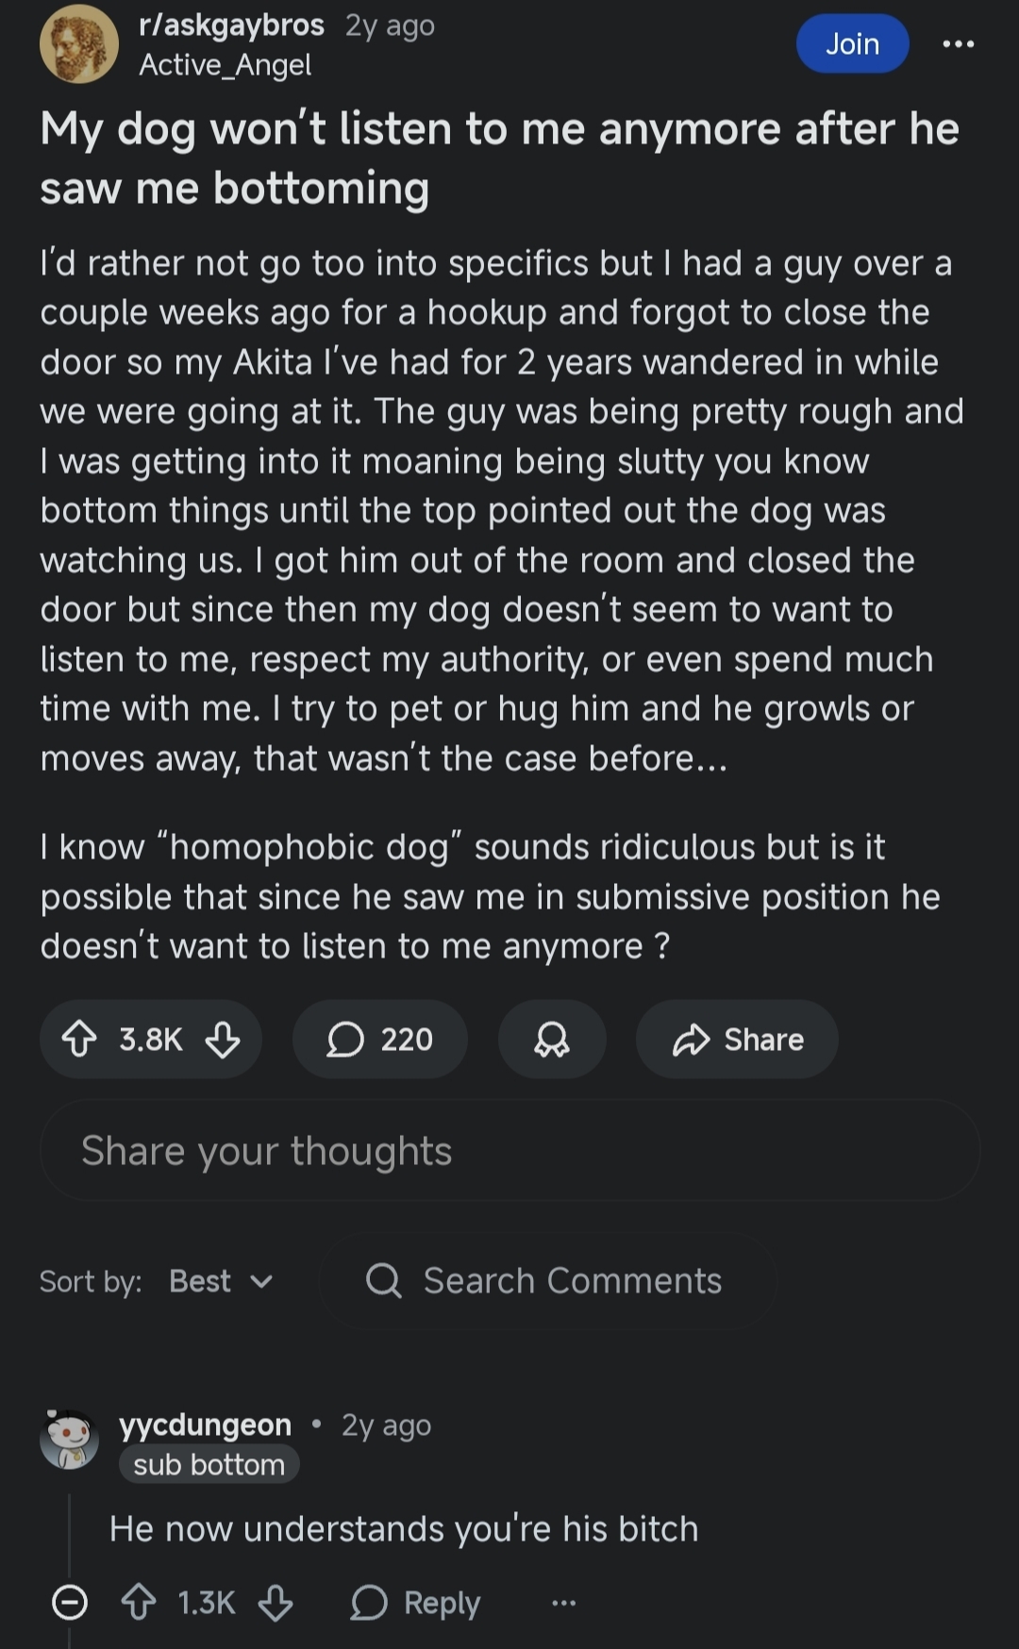This screenshot has height=1649, width=1019.
Task: Give an award to the post
Action: click(x=552, y=1040)
